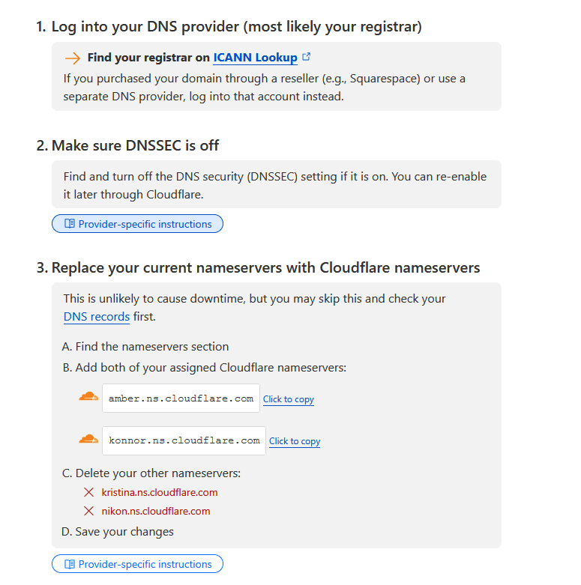
Task: Select the konnor.ns.cloudflare.com nameserver field
Action: [x=184, y=440]
